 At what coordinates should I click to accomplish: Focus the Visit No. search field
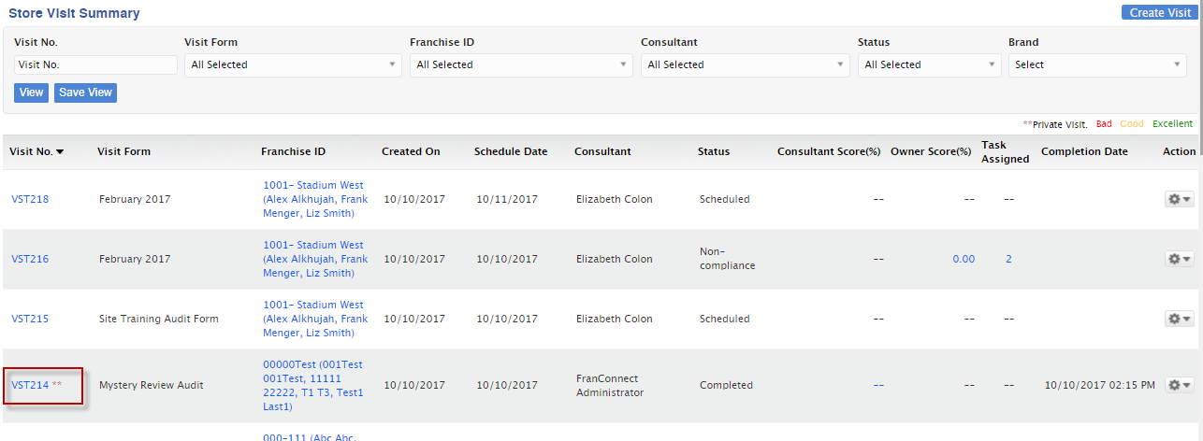[x=95, y=64]
